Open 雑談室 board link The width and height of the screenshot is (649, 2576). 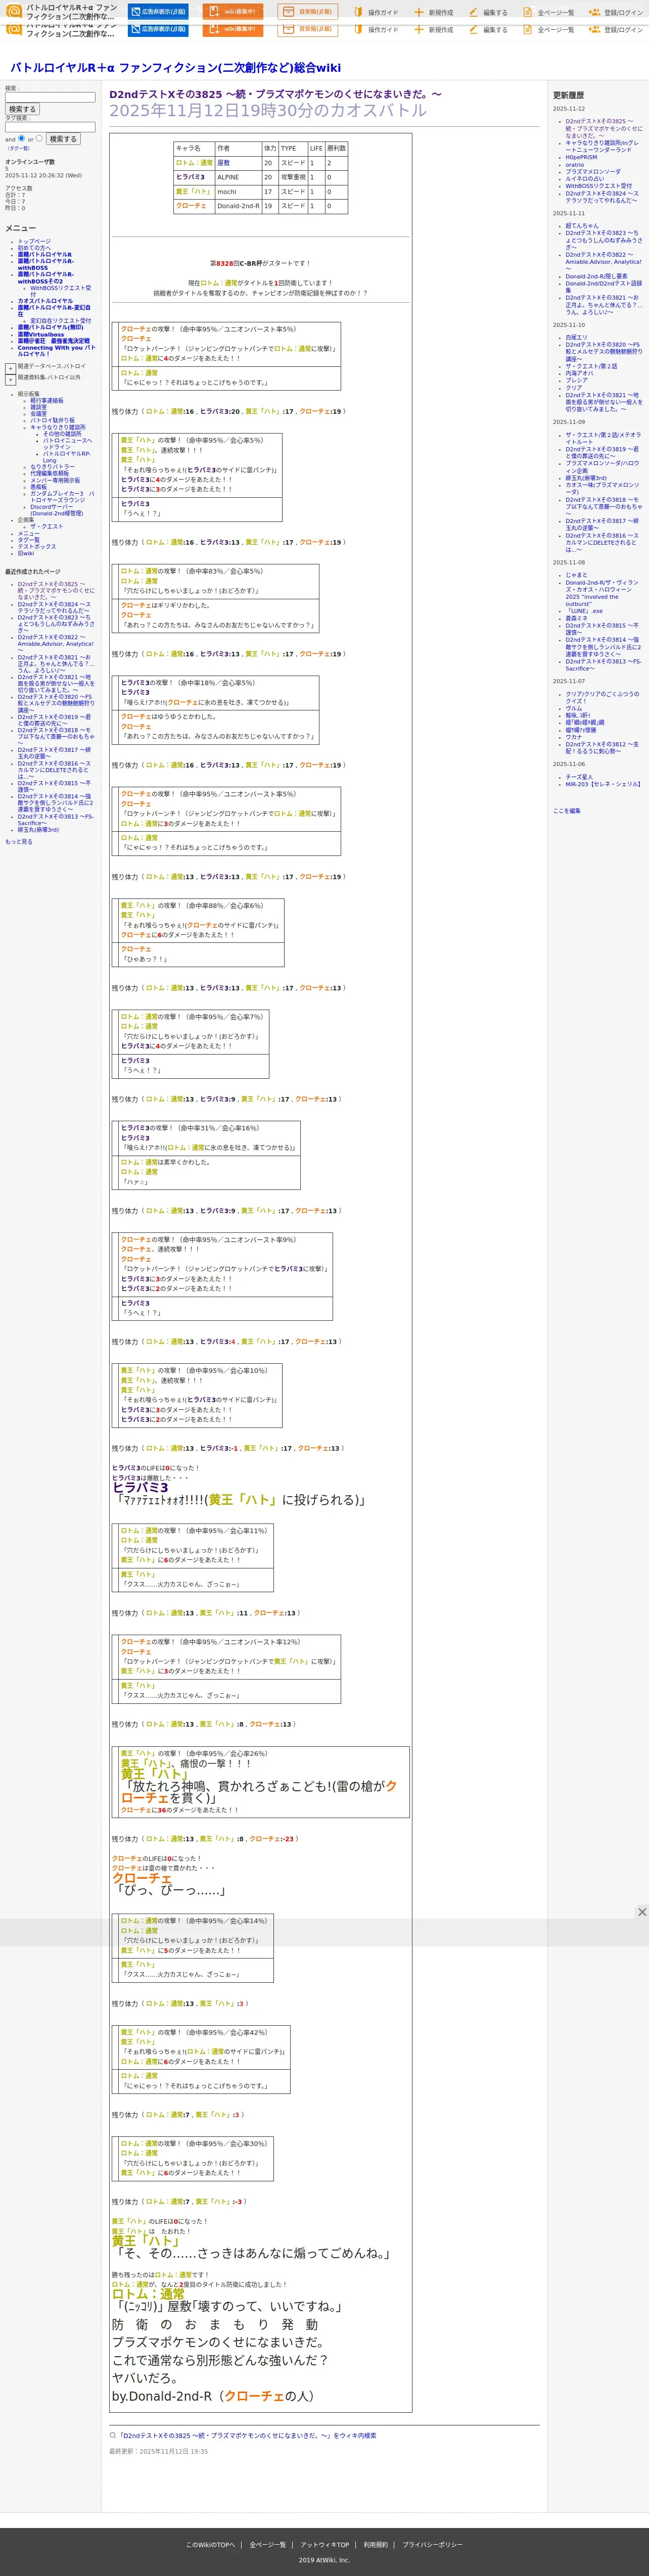pos(38,407)
